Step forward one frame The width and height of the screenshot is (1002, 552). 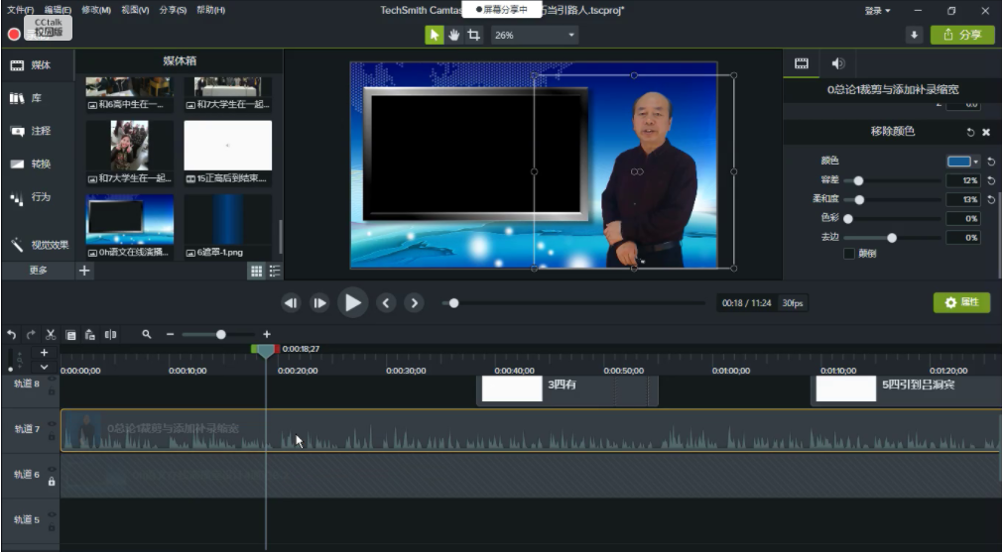click(319, 303)
